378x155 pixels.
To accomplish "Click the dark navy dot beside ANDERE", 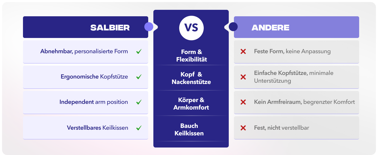I will pyautogui.click(x=233, y=27).
